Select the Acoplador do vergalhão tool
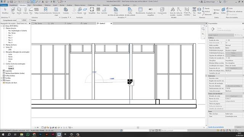Screen dimensions: 244x137 pos(151,11)
